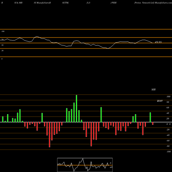Click the MR axis label -40
This screenshot has height=172, width=172.
(168, 135)
